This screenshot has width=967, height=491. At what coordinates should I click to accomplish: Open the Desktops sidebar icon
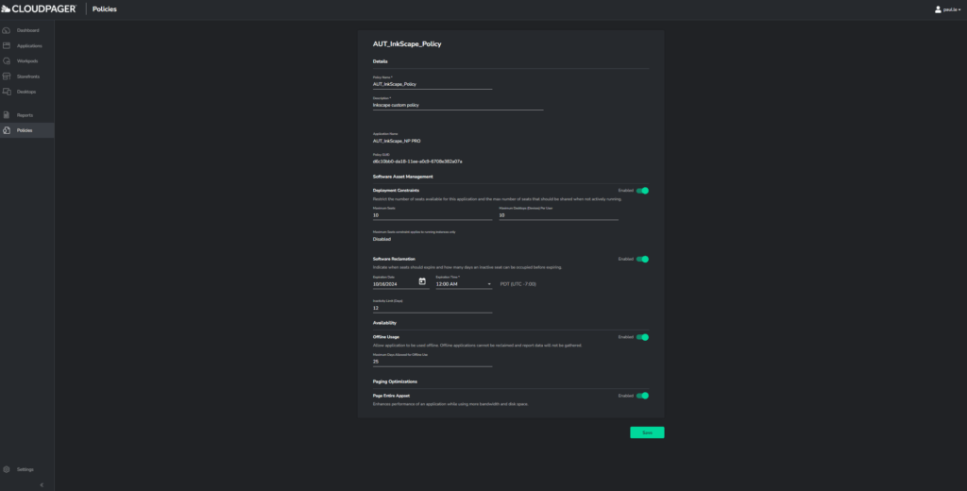click(x=7, y=92)
